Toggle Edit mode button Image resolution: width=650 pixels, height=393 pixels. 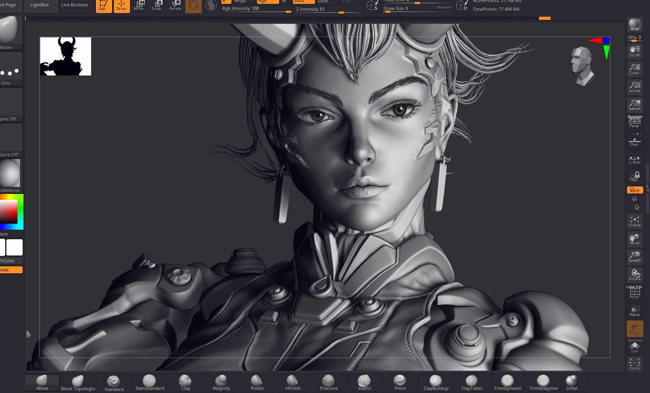[103, 6]
